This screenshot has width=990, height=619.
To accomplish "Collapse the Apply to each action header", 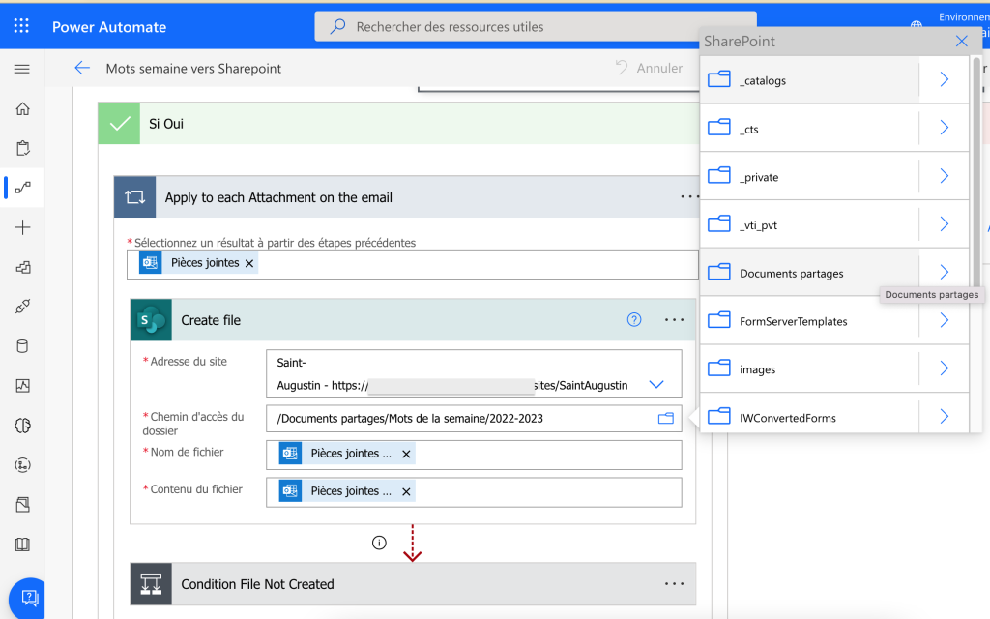I will tap(407, 197).
